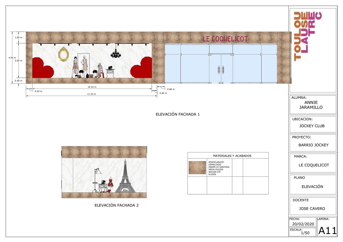Select the scale value 1/50

(305, 233)
